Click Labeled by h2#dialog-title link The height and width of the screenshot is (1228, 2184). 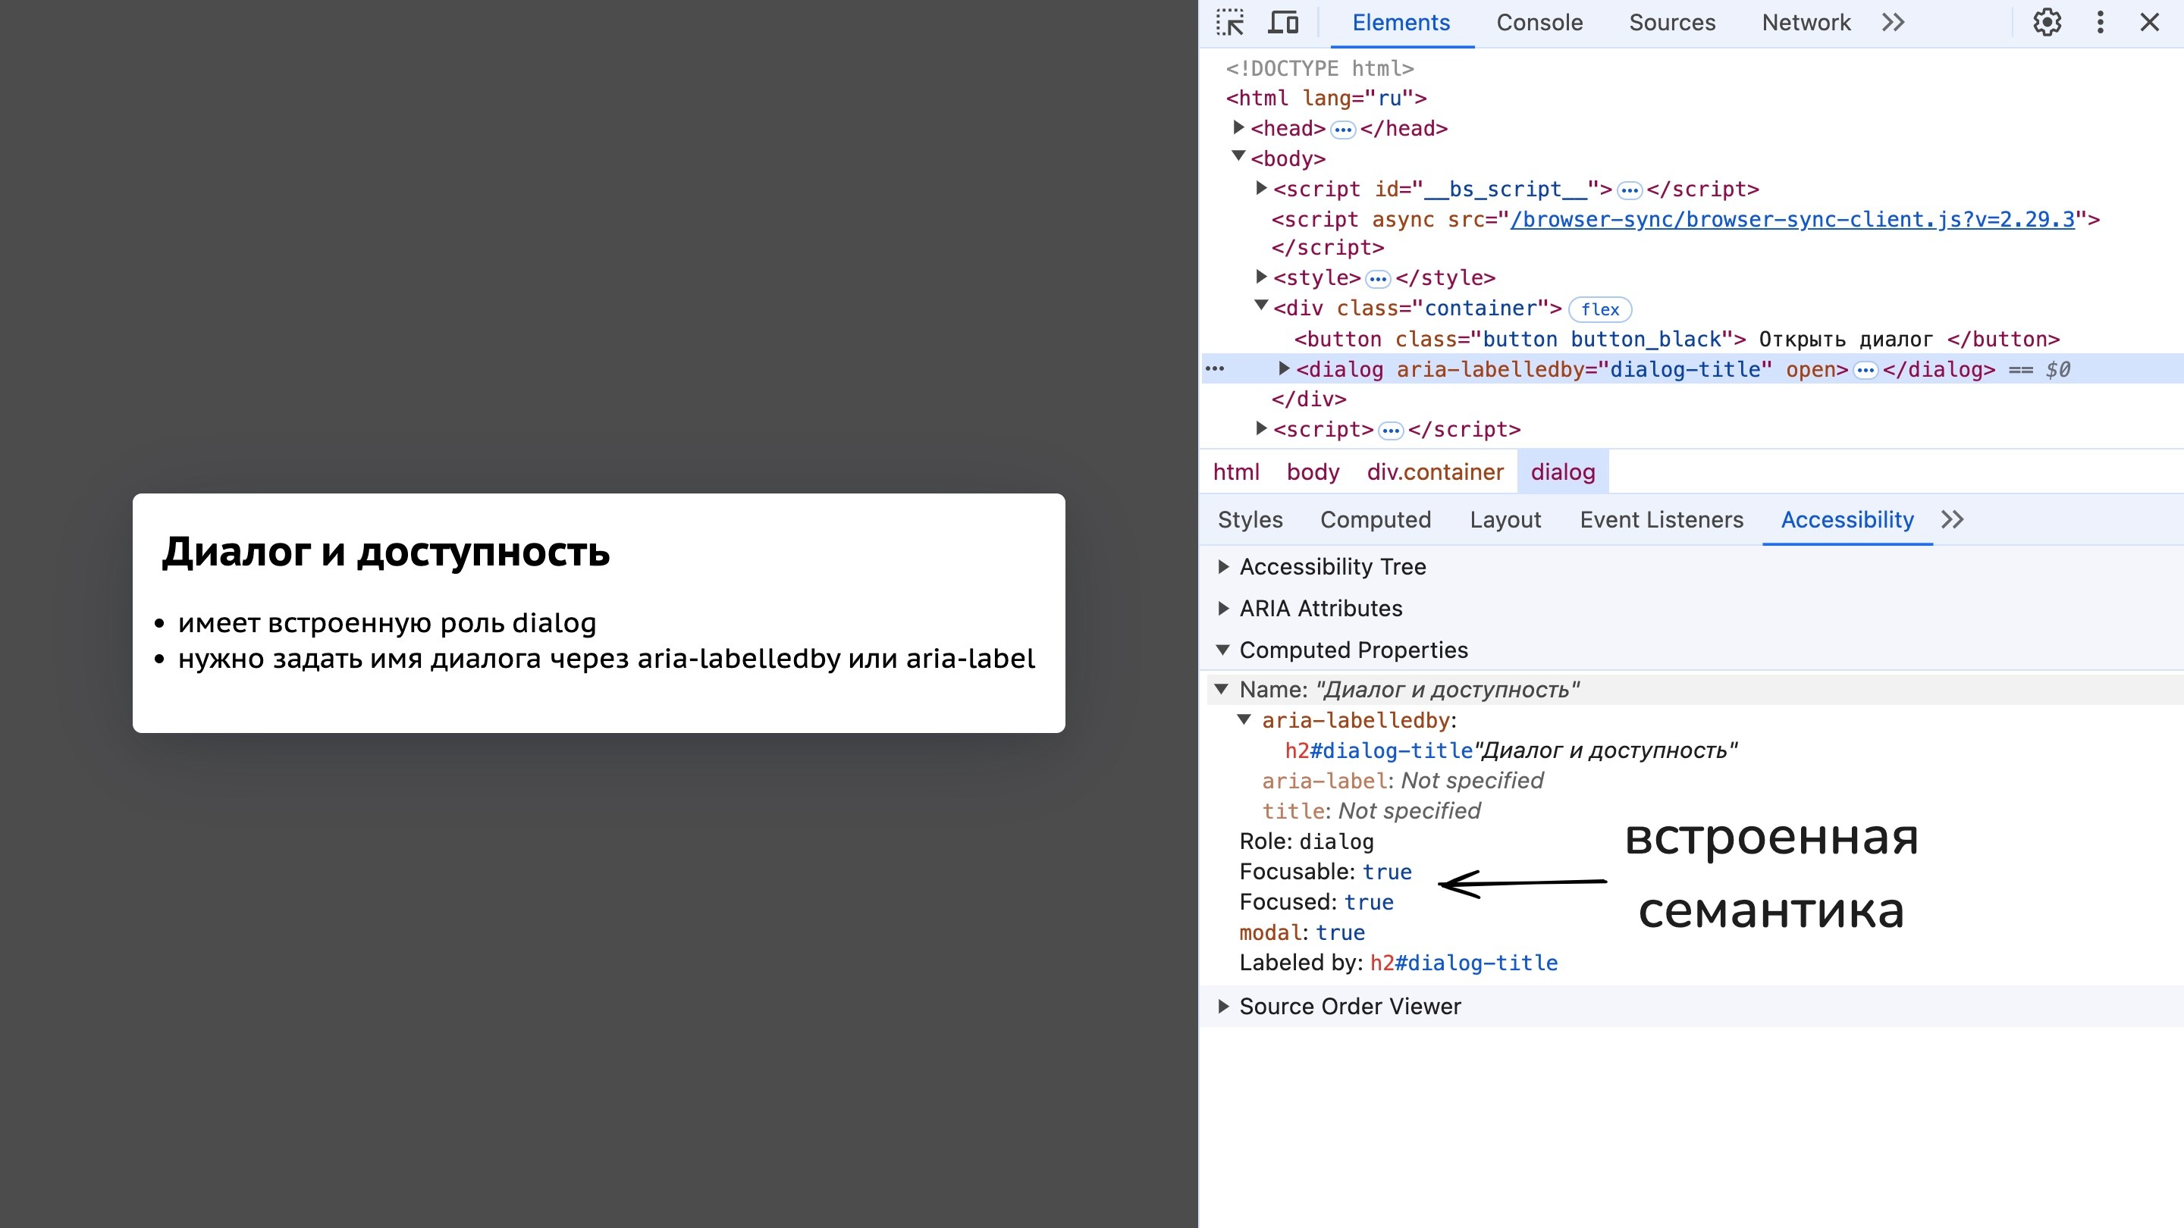pos(1464,963)
